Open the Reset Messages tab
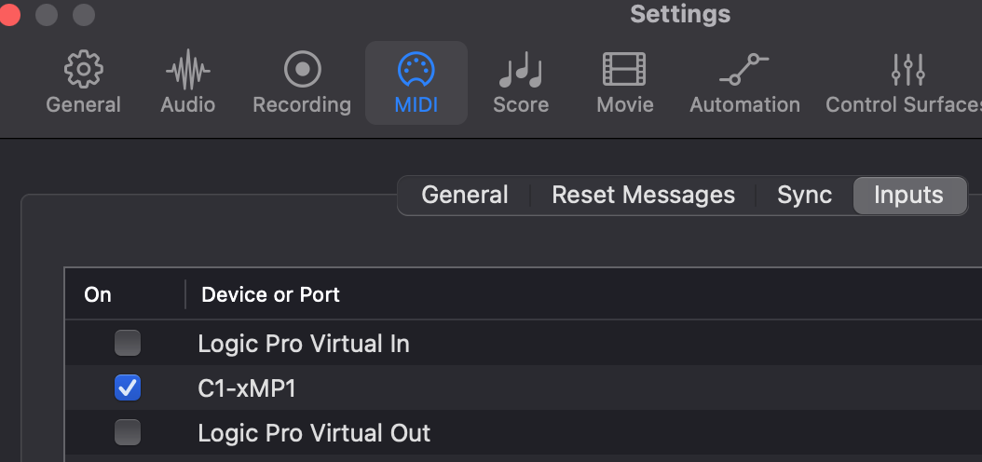This screenshot has width=982, height=462. pos(643,196)
